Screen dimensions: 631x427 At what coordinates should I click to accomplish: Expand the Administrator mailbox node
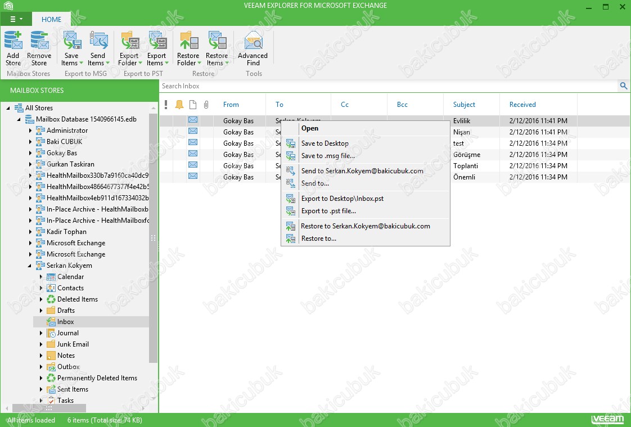(30, 131)
